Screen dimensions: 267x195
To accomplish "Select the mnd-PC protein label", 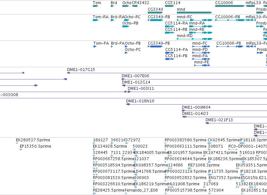I will point(200,43).
